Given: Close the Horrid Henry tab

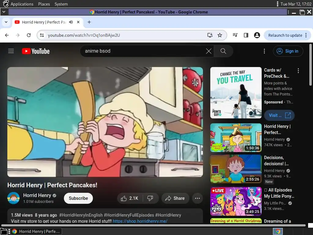Looking at the screenshot, I should pos(78,22).
